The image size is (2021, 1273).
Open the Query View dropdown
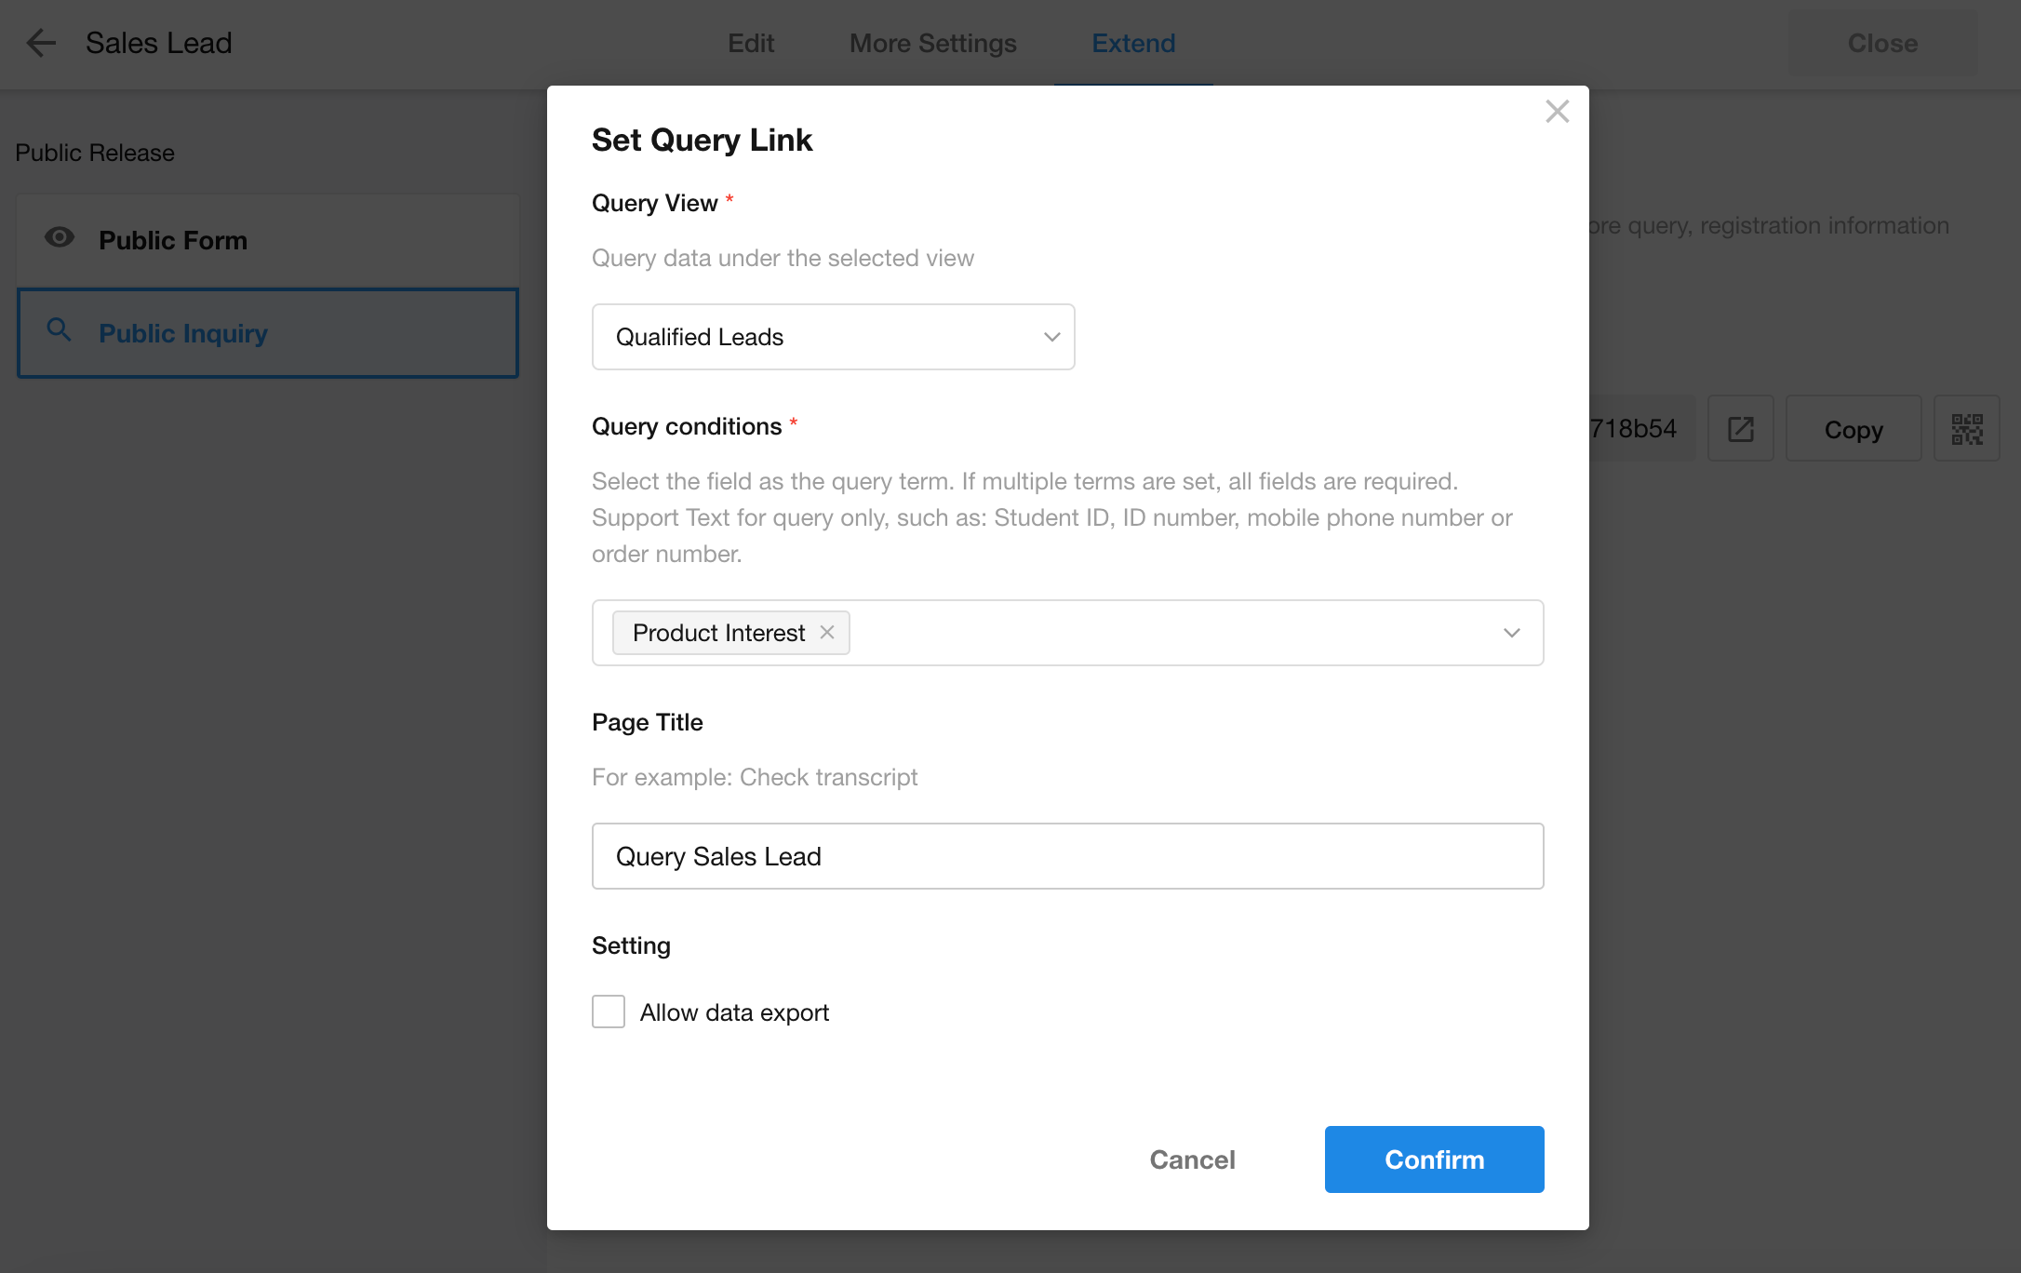click(x=832, y=337)
